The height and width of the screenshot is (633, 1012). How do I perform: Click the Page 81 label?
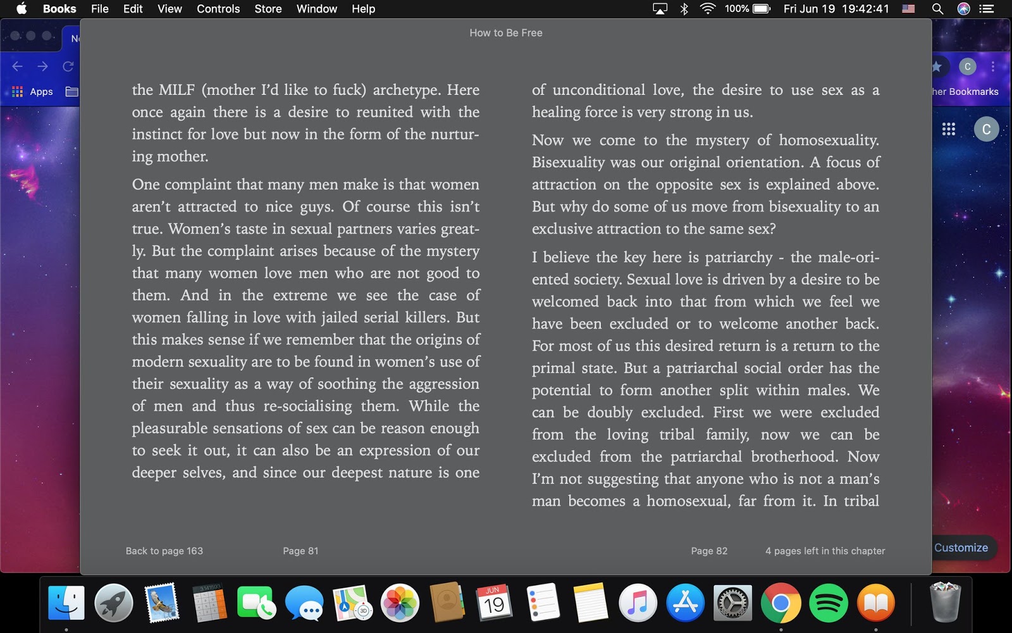pos(300,551)
